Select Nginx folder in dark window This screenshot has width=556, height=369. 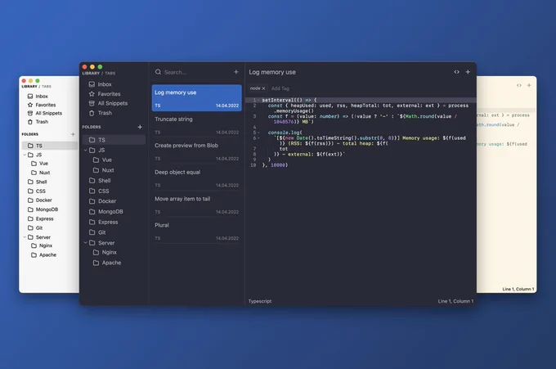click(x=105, y=252)
